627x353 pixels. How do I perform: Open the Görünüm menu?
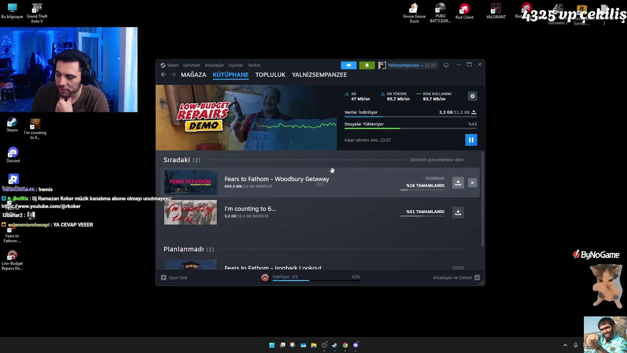coord(192,65)
